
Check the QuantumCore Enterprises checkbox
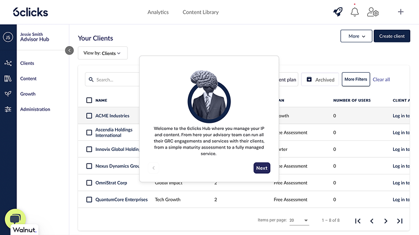point(89,200)
